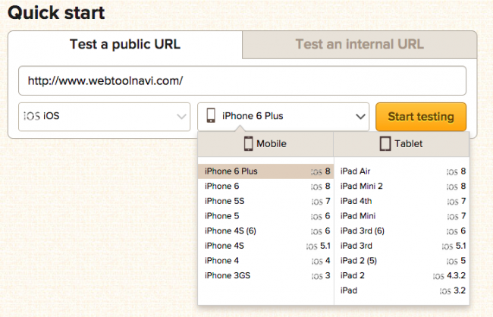
Task: Switch to Test a public URL tab
Action: [x=125, y=44]
